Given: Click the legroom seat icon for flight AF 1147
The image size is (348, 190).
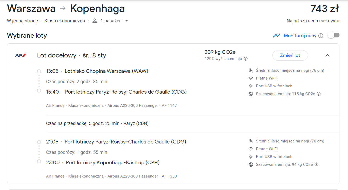Looking at the screenshot, I should tap(251, 70).
